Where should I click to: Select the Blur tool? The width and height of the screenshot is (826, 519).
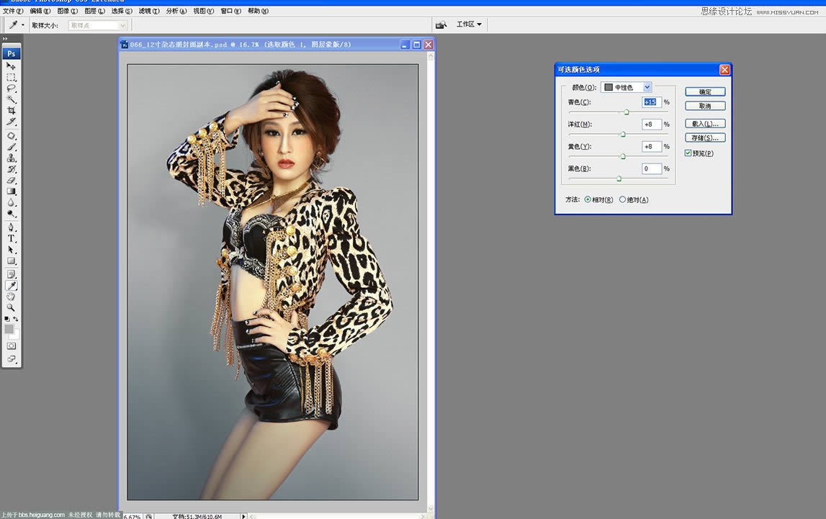(x=11, y=202)
